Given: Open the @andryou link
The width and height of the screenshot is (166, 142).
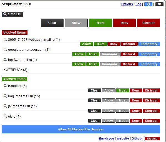Looking at the screenshot, I should click(x=106, y=138).
